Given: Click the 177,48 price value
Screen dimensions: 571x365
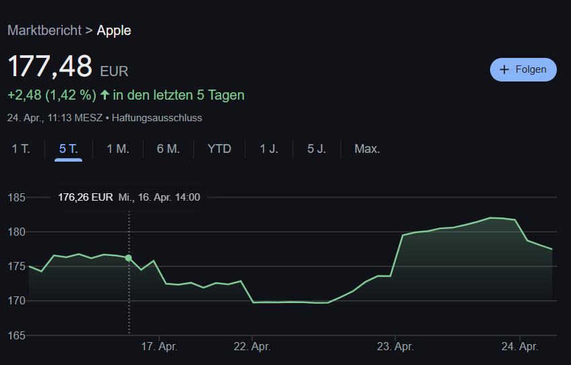Looking at the screenshot, I should click(50, 66).
